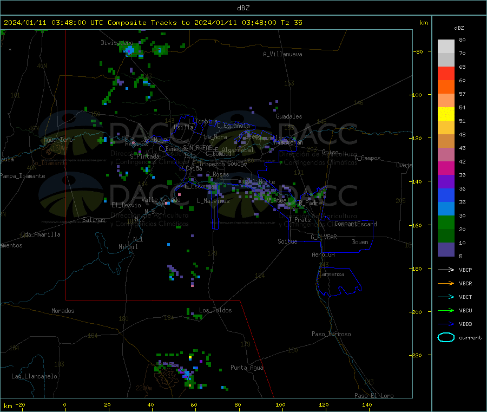Select the light gray 70 dBZ swatch
487x412 pixels.
tap(446, 47)
